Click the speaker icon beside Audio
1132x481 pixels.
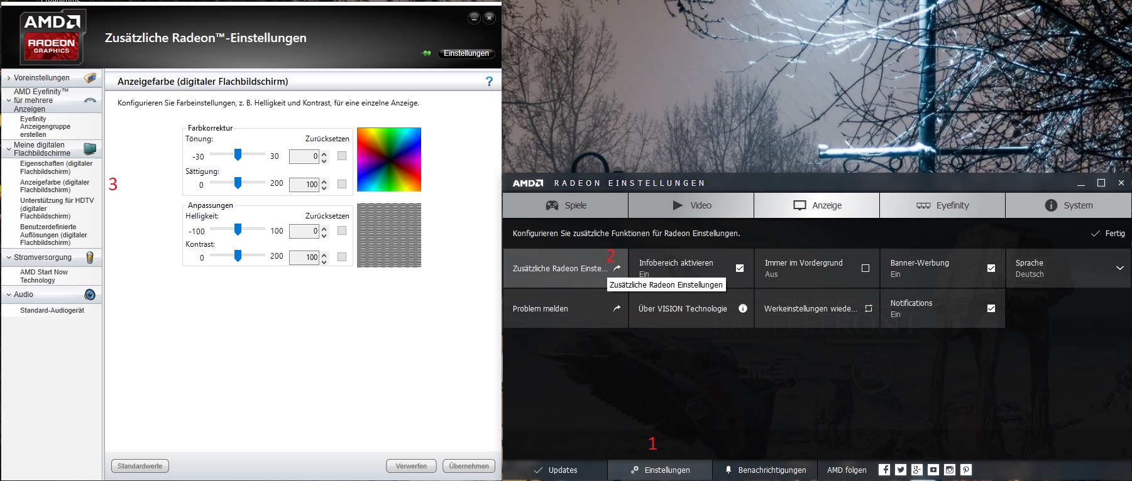(90, 295)
